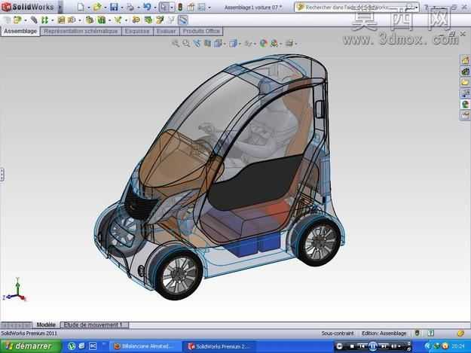Click the media player pause button
The image size is (471, 353).
(373, 346)
